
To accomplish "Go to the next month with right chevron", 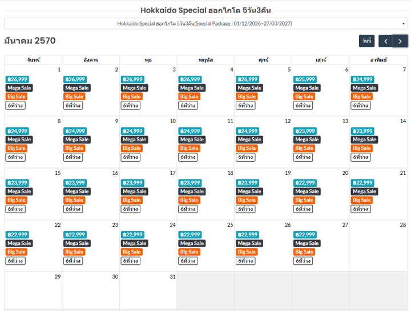I will click(x=400, y=41).
